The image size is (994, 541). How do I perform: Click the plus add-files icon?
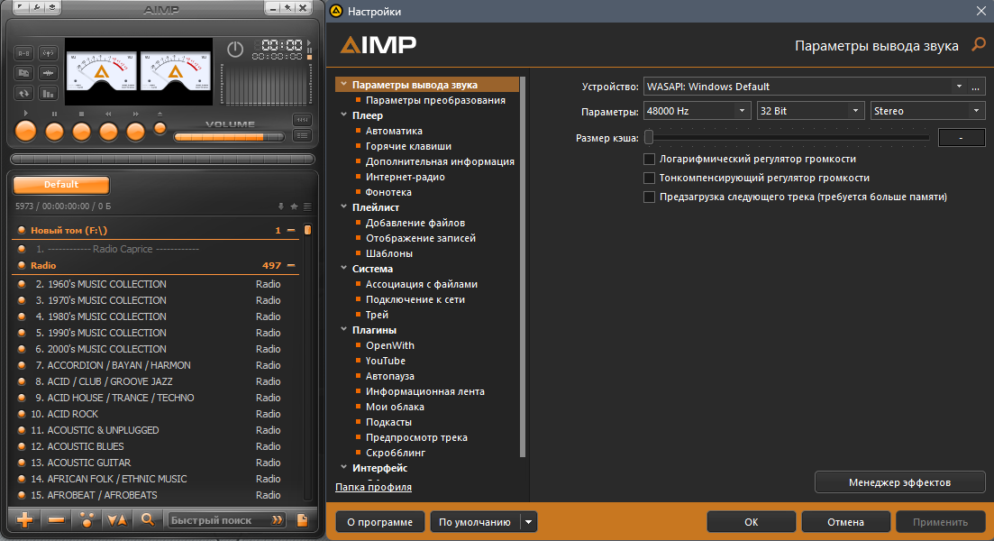pos(24,520)
